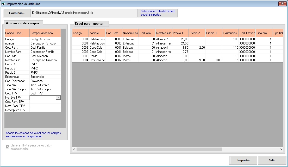Image resolution: width=288 pixels, height=167 pixels.
Task: Select the Existencias cell 110
Action: pyautogui.click(x=230, y=48)
